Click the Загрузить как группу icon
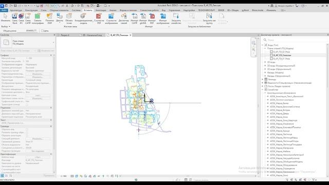 coord(209,16)
